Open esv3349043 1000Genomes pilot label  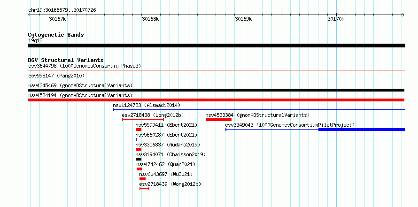coord(290,125)
